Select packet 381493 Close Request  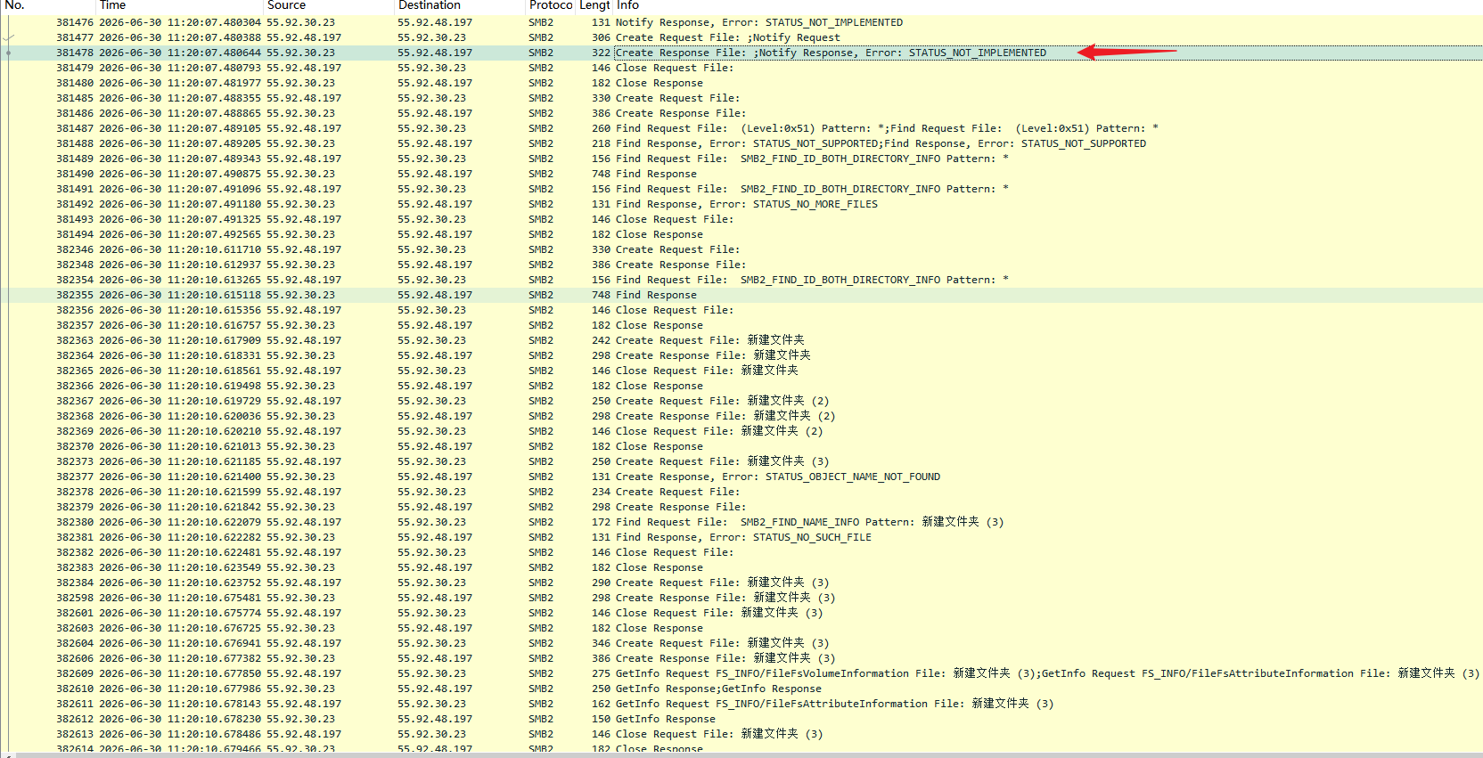(741, 219)
